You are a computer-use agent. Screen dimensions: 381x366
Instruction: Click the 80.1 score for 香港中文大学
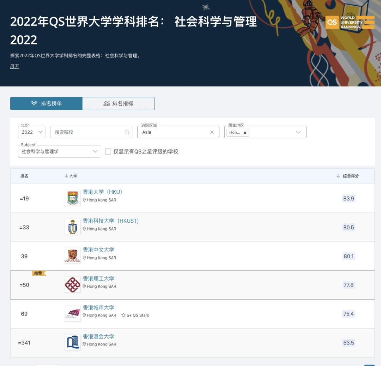349,256
